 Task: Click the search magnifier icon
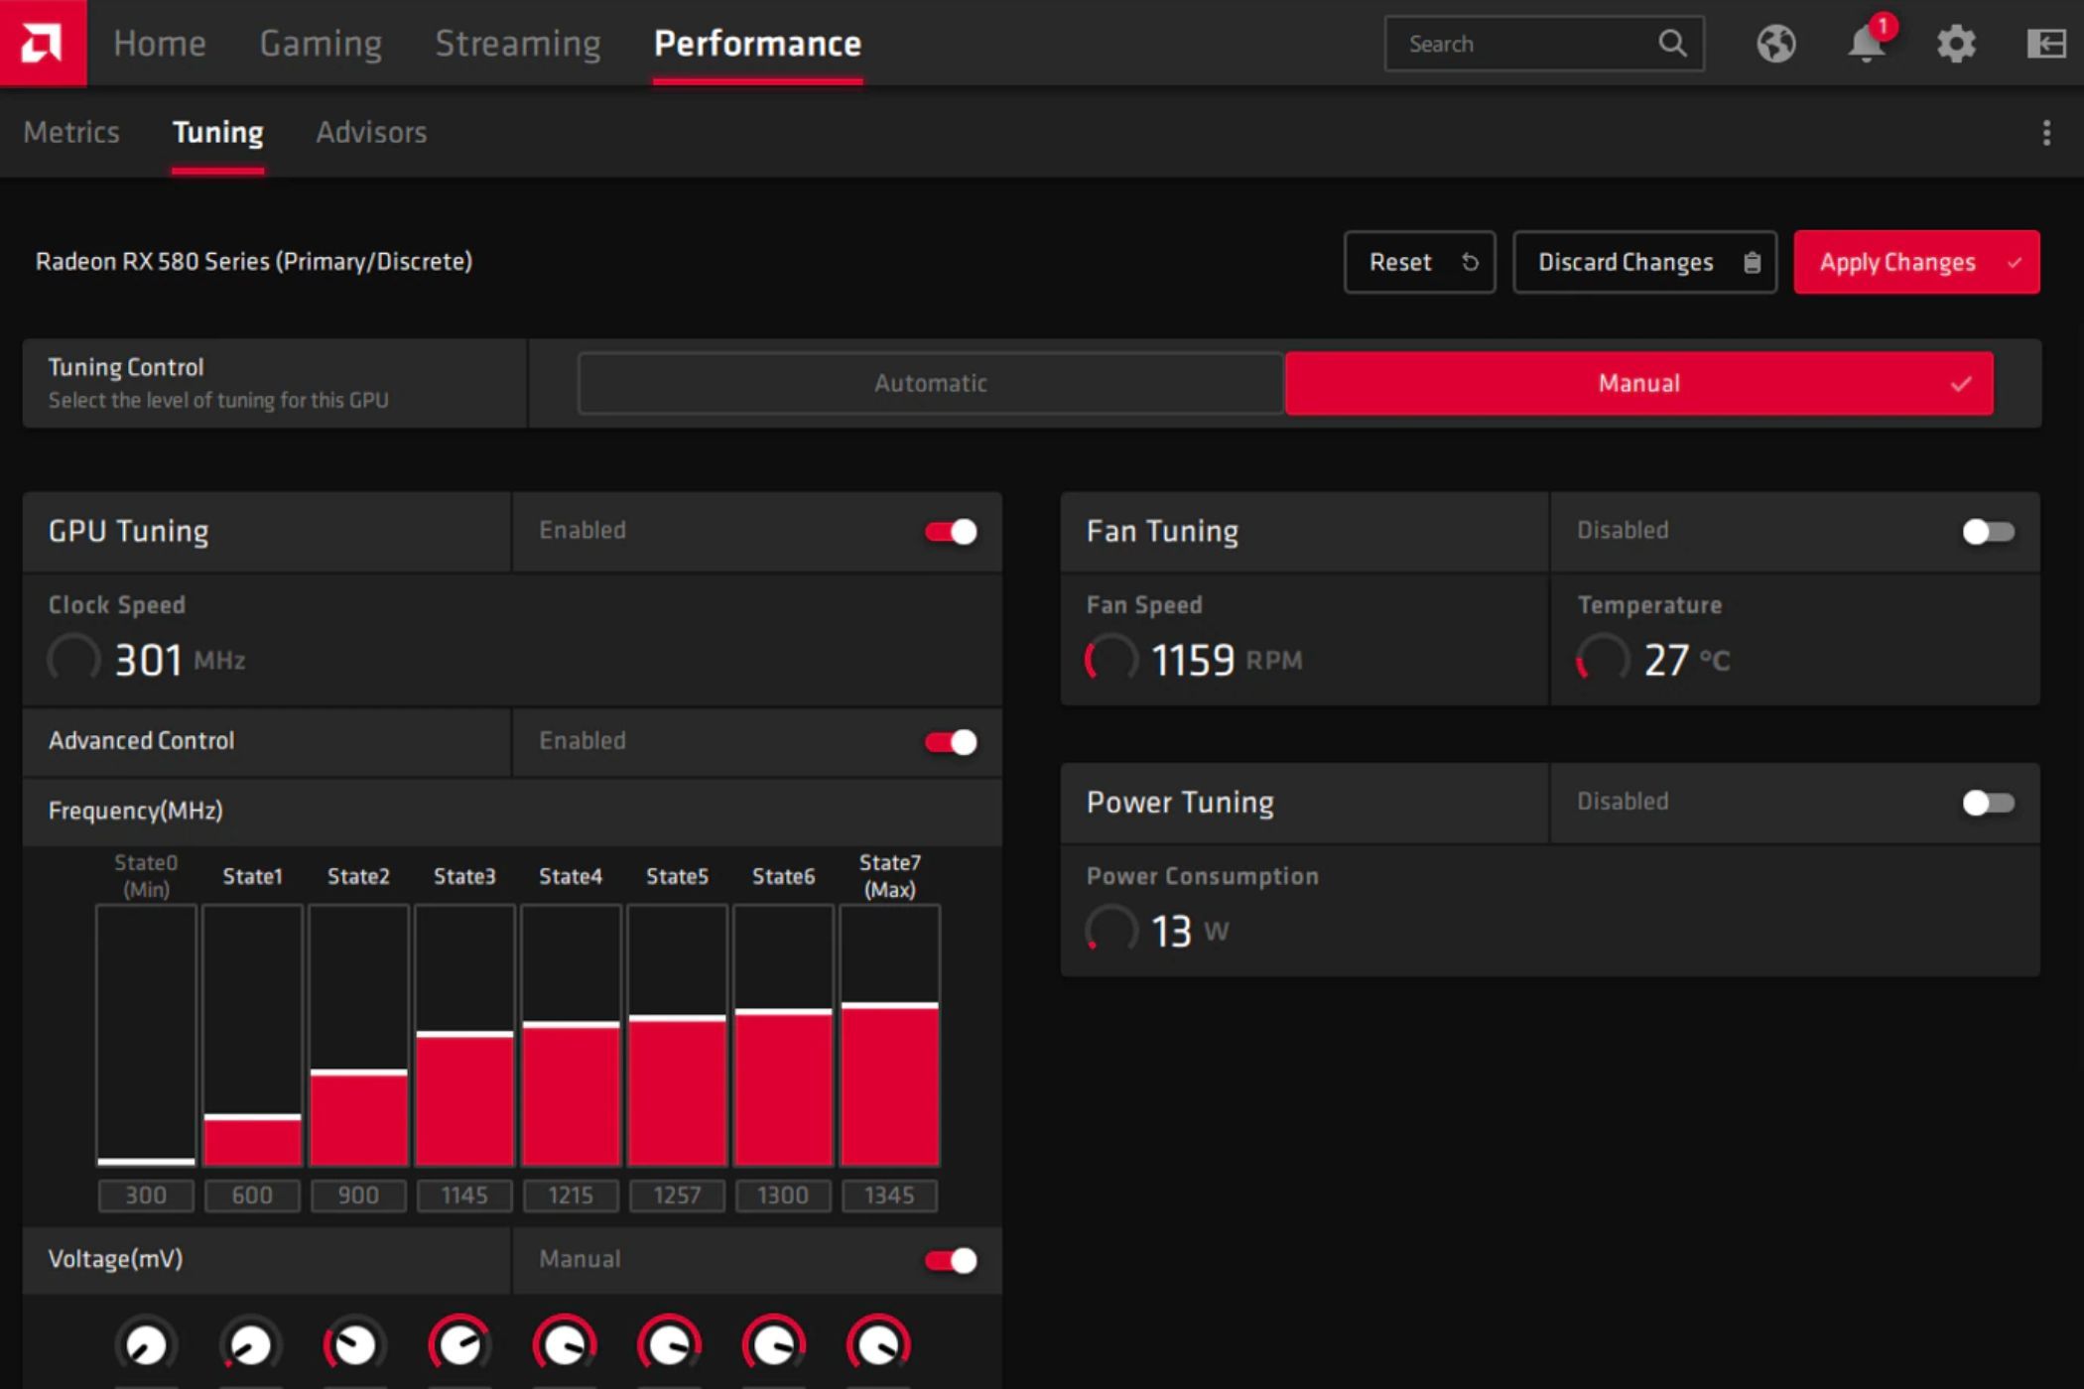(1672, 44)
